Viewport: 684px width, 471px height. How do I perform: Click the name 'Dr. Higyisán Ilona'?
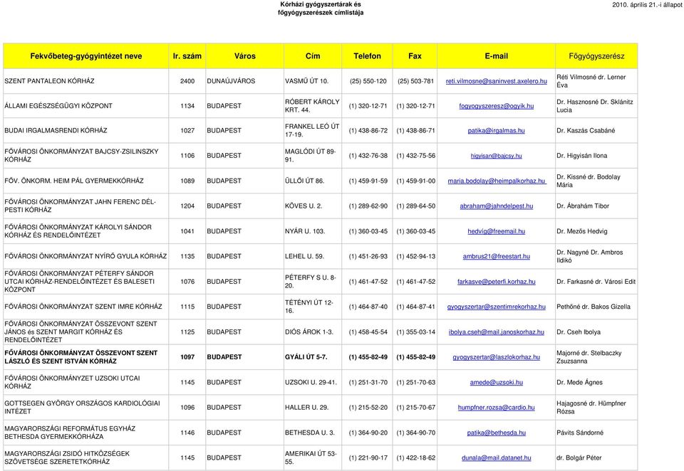581,156
